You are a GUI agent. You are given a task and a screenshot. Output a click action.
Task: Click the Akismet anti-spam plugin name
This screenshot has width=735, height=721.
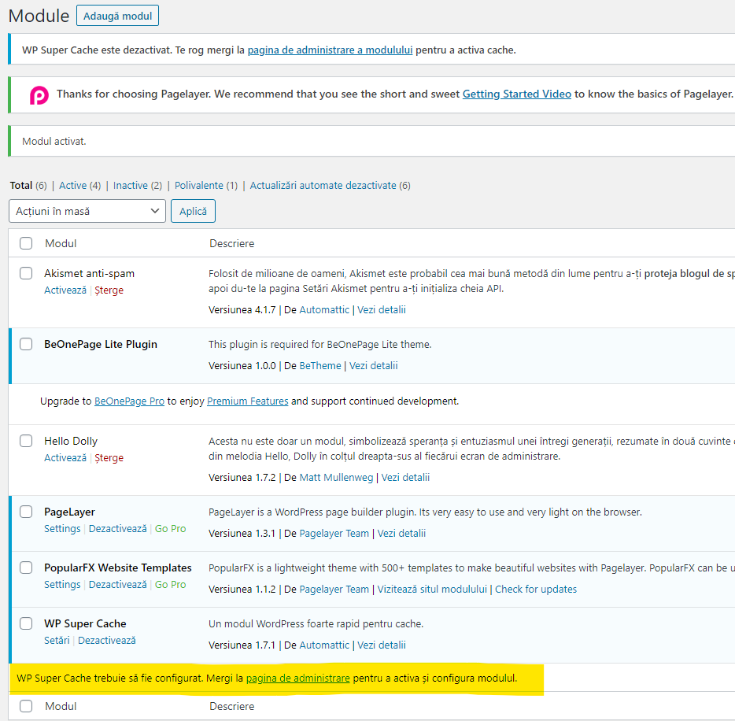click(89, 273)
